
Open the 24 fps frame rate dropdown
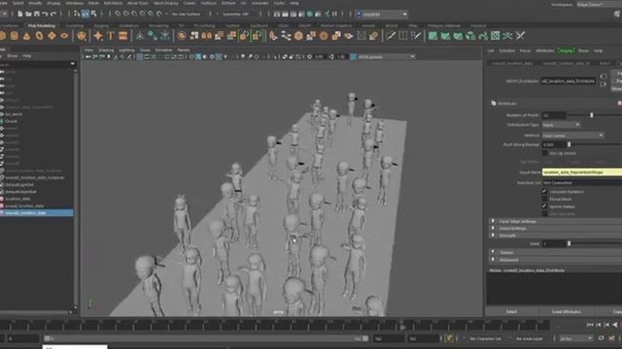point(576,338)
